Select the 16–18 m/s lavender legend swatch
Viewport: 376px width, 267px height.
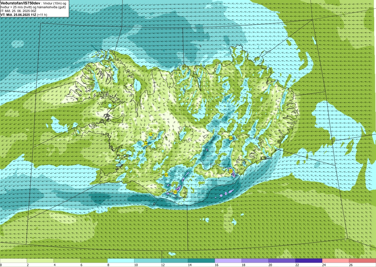(x=228, y=261)
